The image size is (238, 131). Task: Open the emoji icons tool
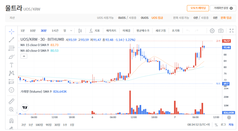click(x=12, y=90)
